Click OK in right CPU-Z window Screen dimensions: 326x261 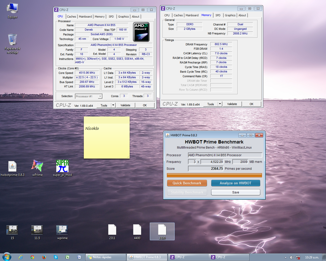[252, 104]
